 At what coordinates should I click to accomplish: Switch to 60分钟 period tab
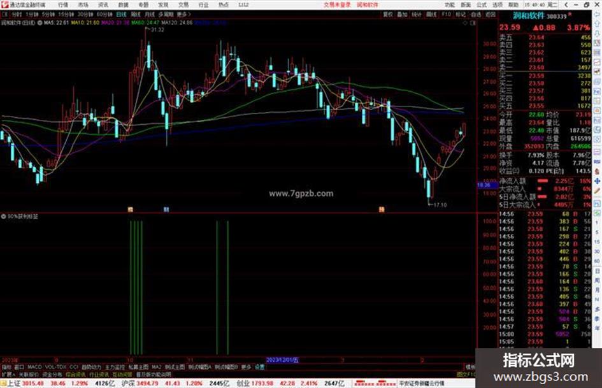click(x=105, y=15)
